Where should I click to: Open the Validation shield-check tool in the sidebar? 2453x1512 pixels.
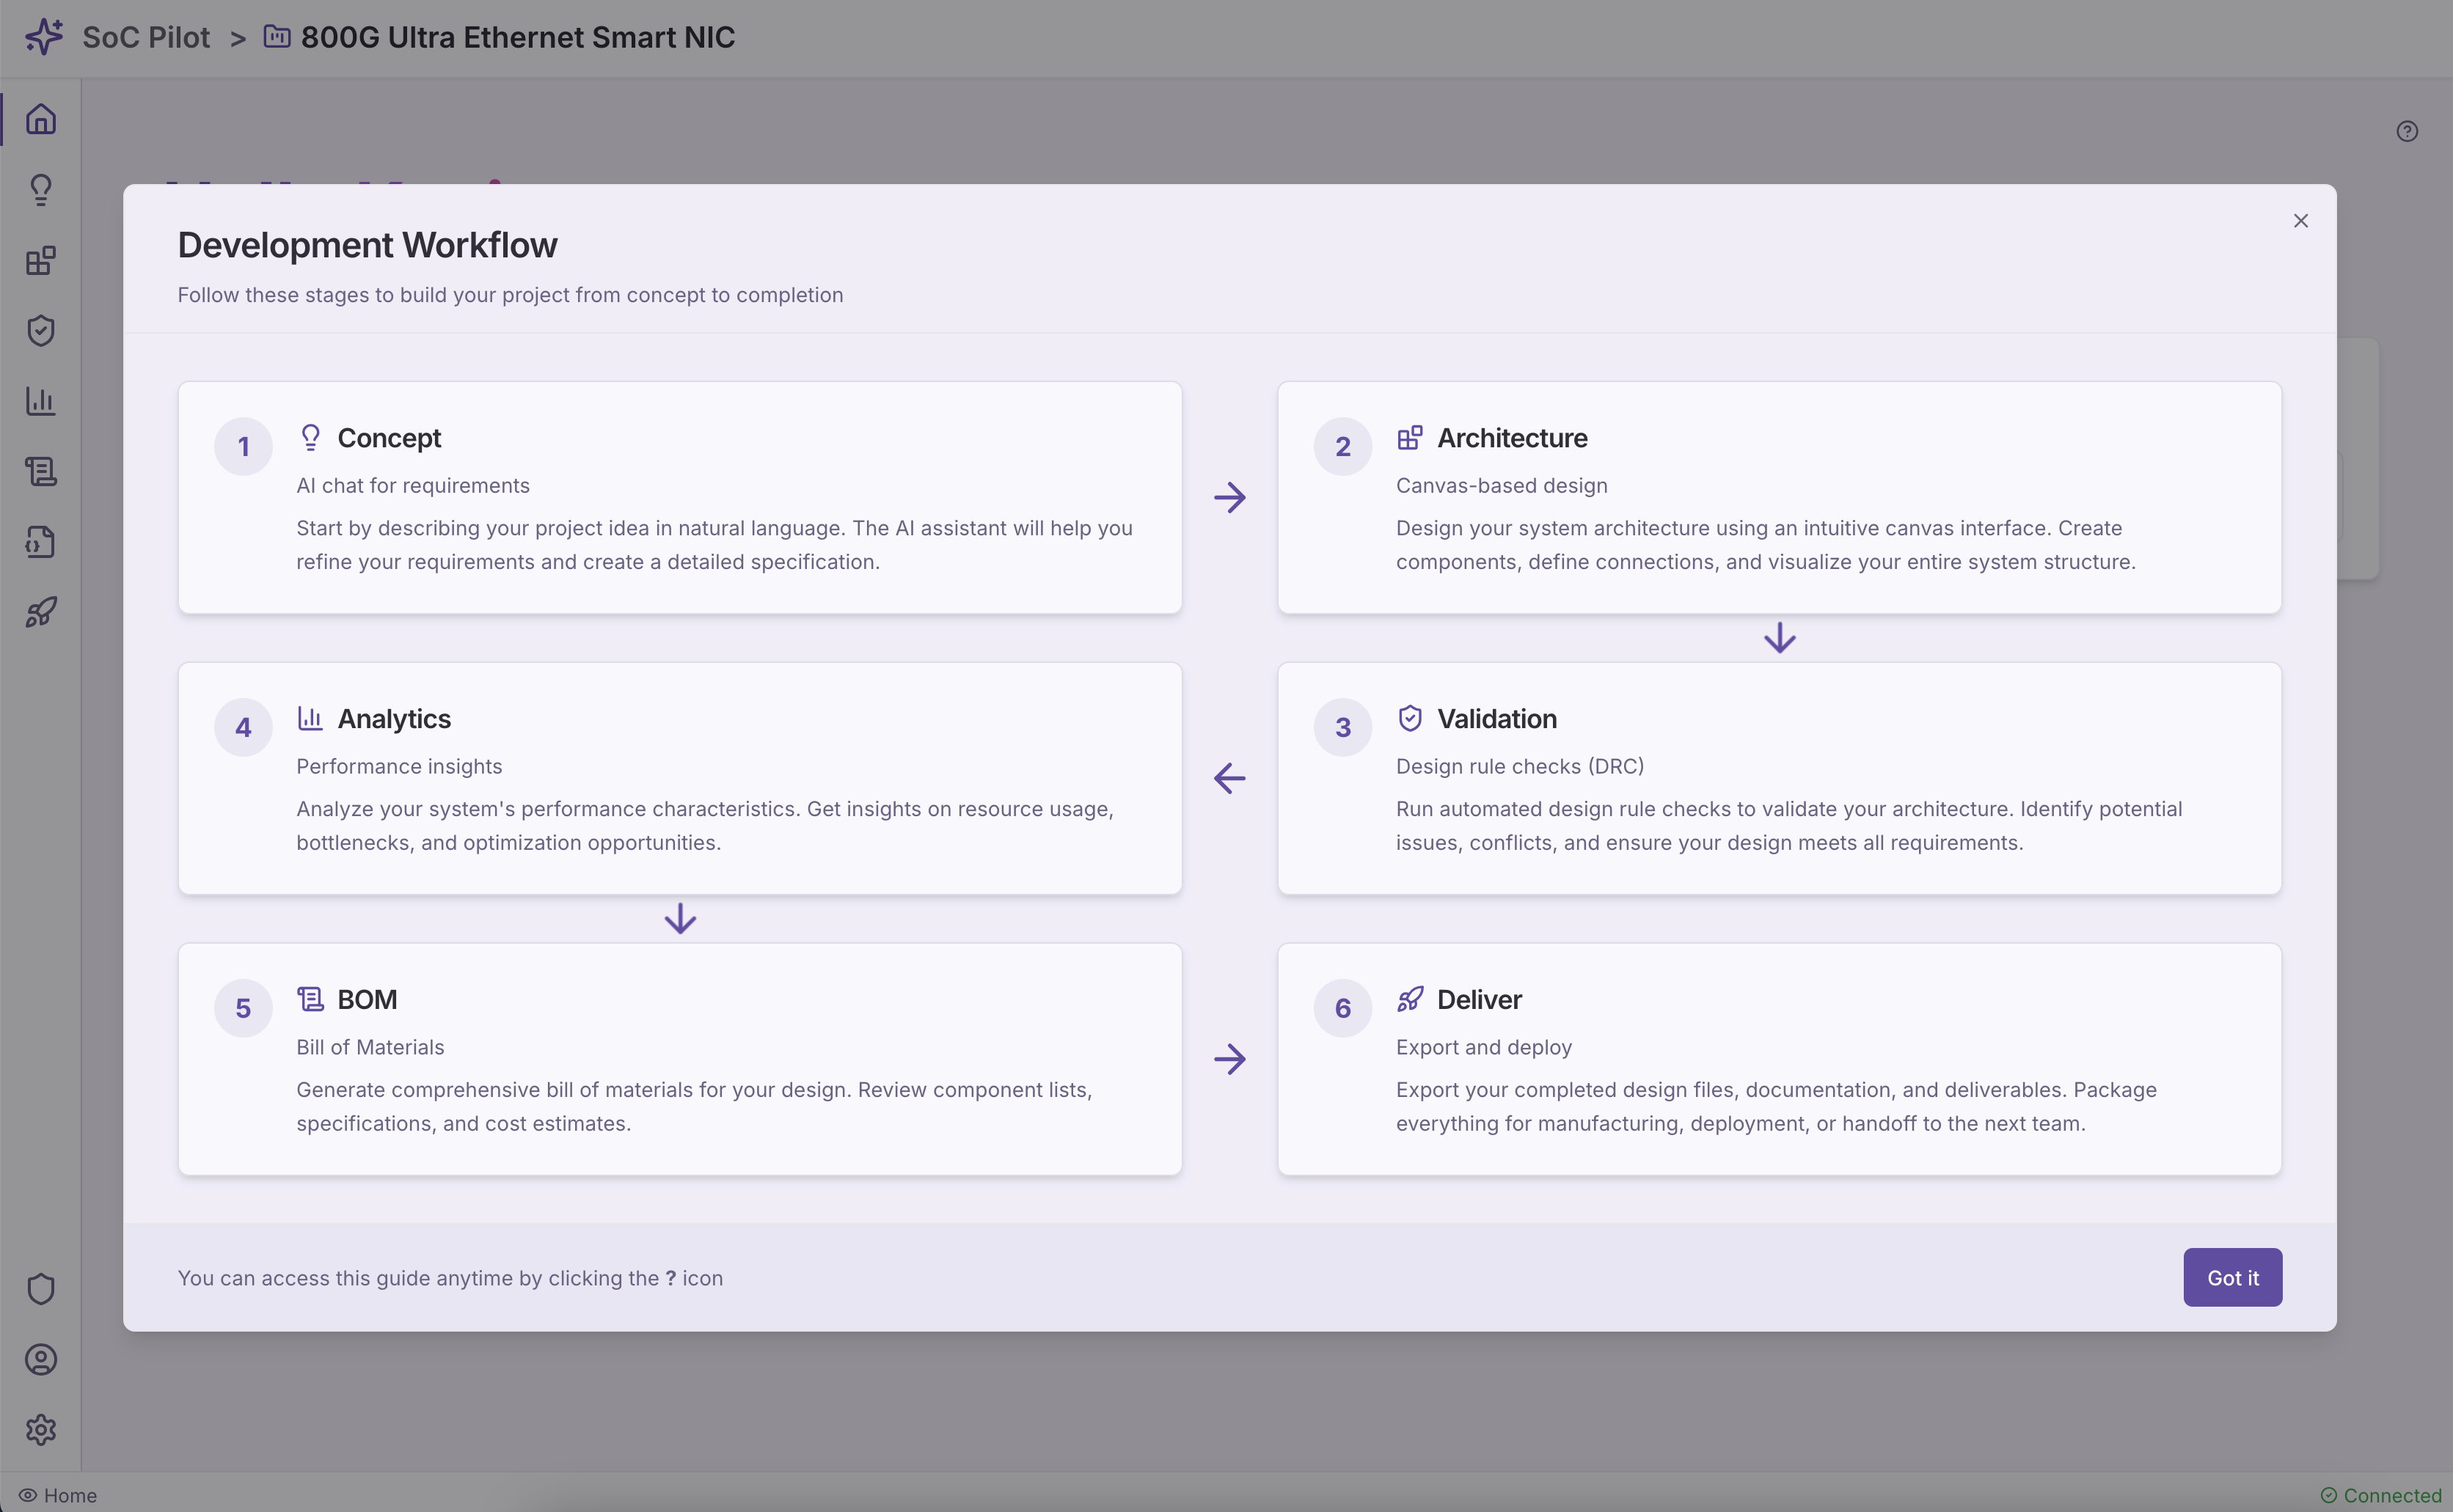coord(41,330)
